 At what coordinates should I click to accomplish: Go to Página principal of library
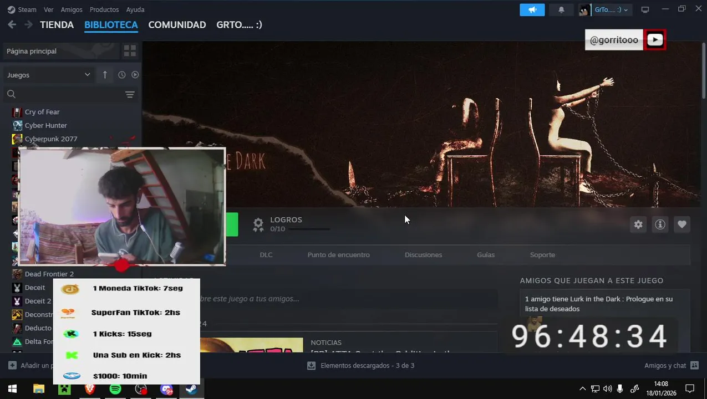61,51
